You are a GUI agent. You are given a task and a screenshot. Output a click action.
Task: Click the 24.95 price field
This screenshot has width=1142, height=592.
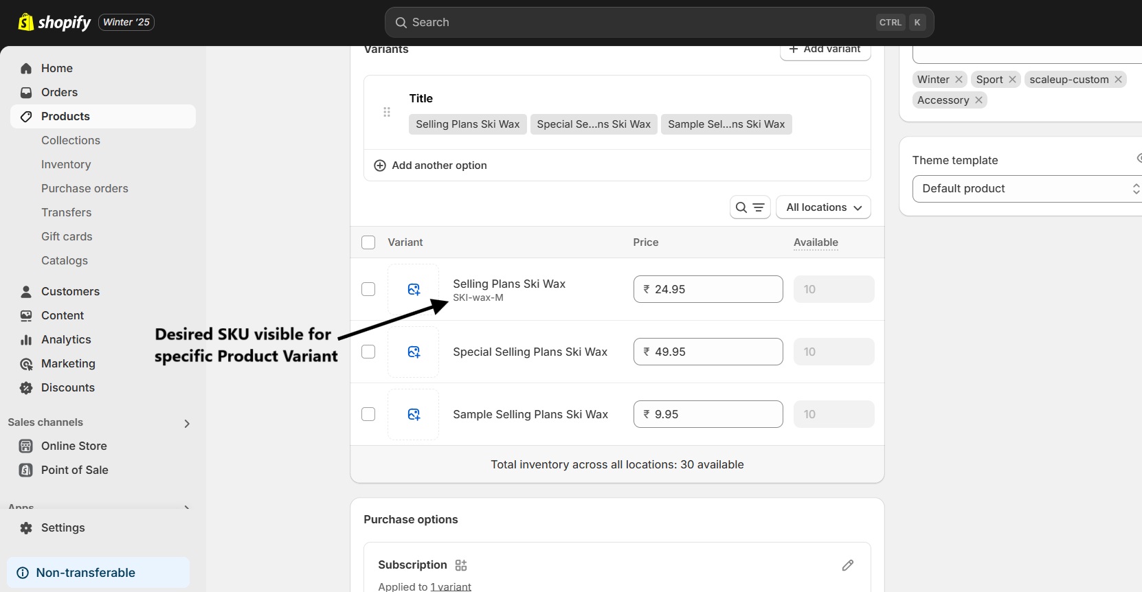(x=708, y=289)
